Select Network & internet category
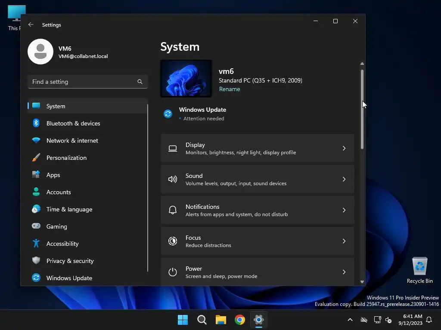 click(87, 141)
